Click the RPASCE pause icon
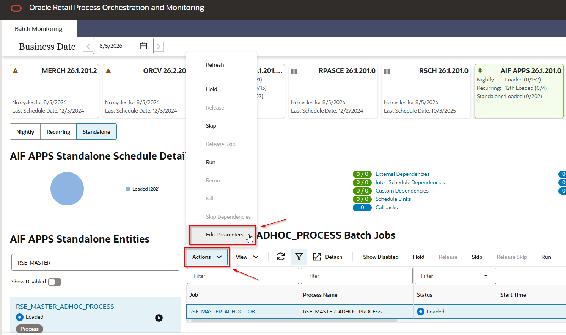Image resolution: width=566 pixels, height=335 pixels. pos(294,71)
